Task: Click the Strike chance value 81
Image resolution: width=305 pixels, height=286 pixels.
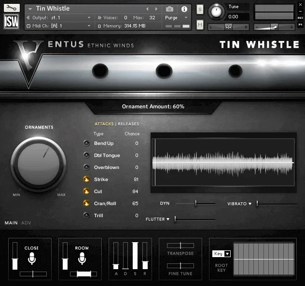Action: coord(136,180)
